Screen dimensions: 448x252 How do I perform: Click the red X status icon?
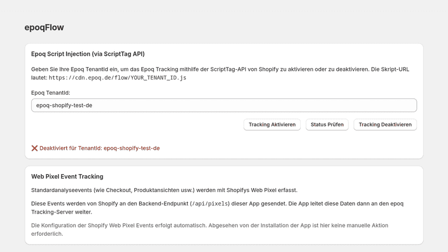35,148
